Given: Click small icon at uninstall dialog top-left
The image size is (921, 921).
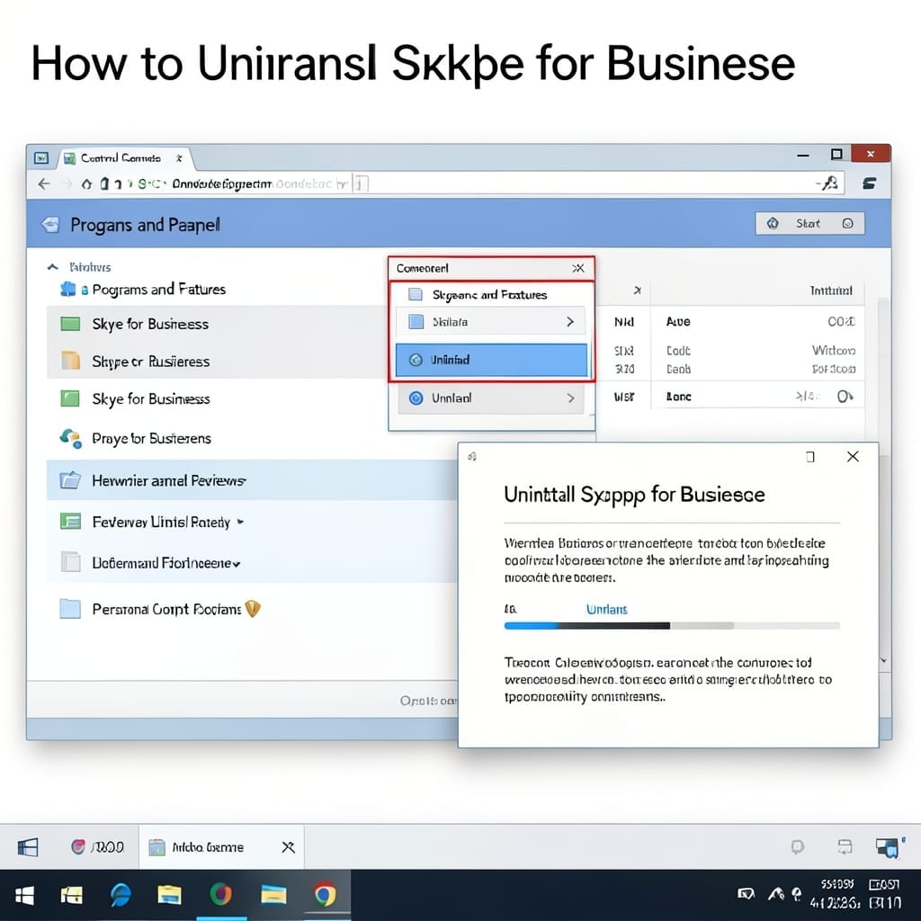Looking at the screenshot, I should 472,456.
